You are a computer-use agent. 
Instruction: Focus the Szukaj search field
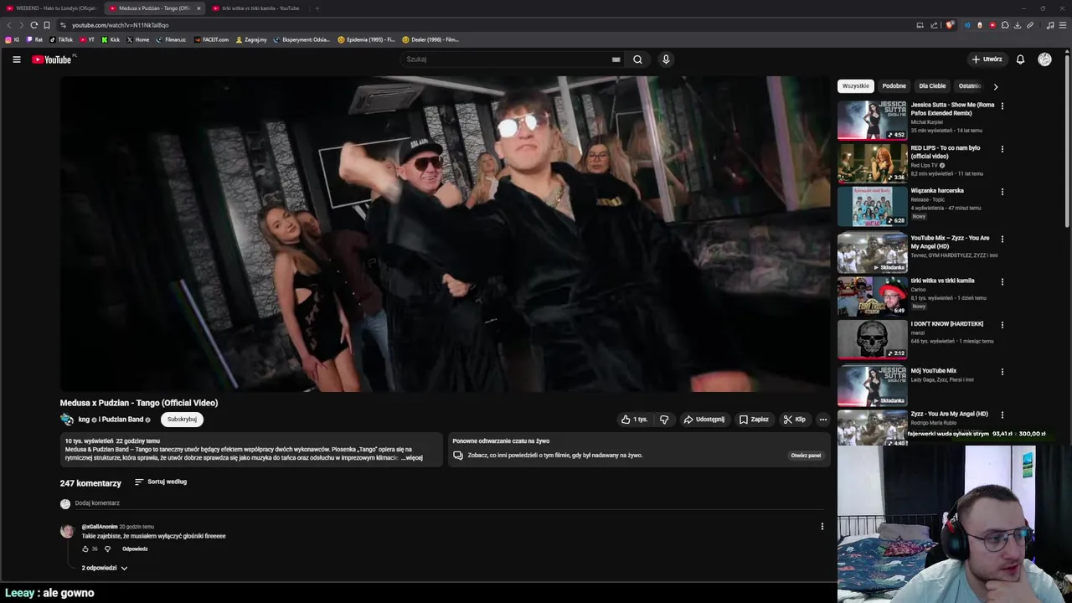click(506, 59)
